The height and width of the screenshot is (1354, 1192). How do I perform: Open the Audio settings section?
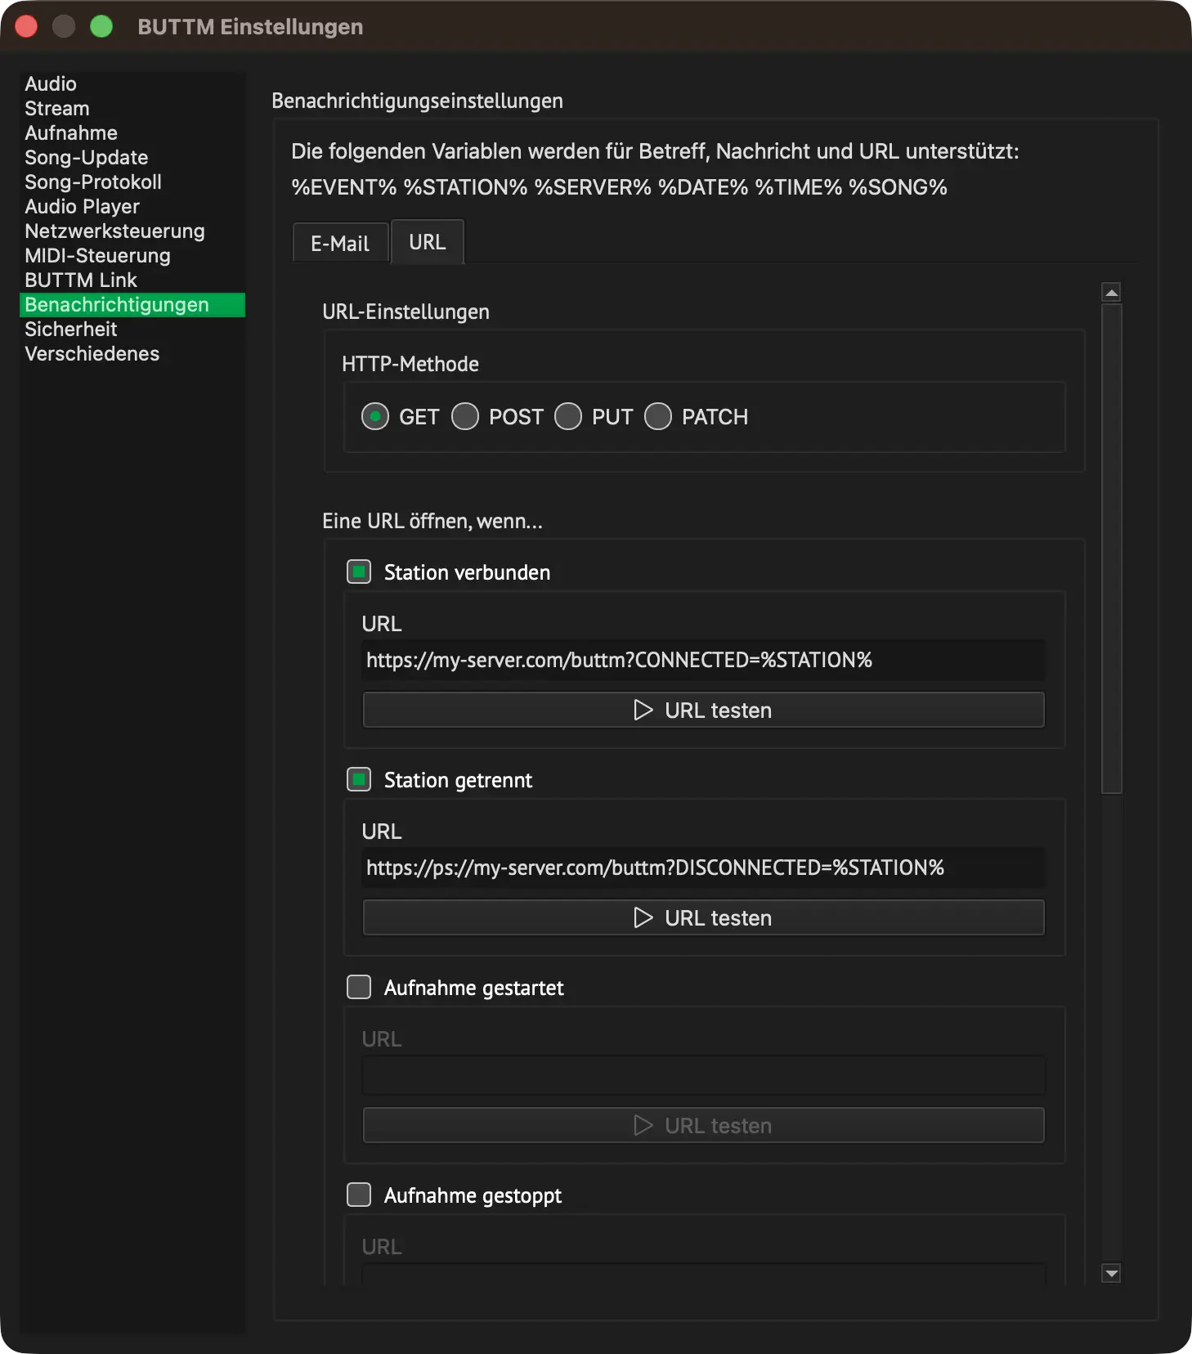pyautogui.click(x=132, y=84)
